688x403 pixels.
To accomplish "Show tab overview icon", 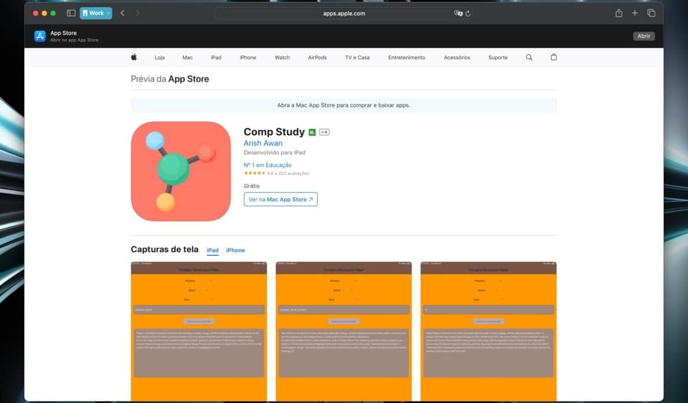I will [x=651, y=13].
